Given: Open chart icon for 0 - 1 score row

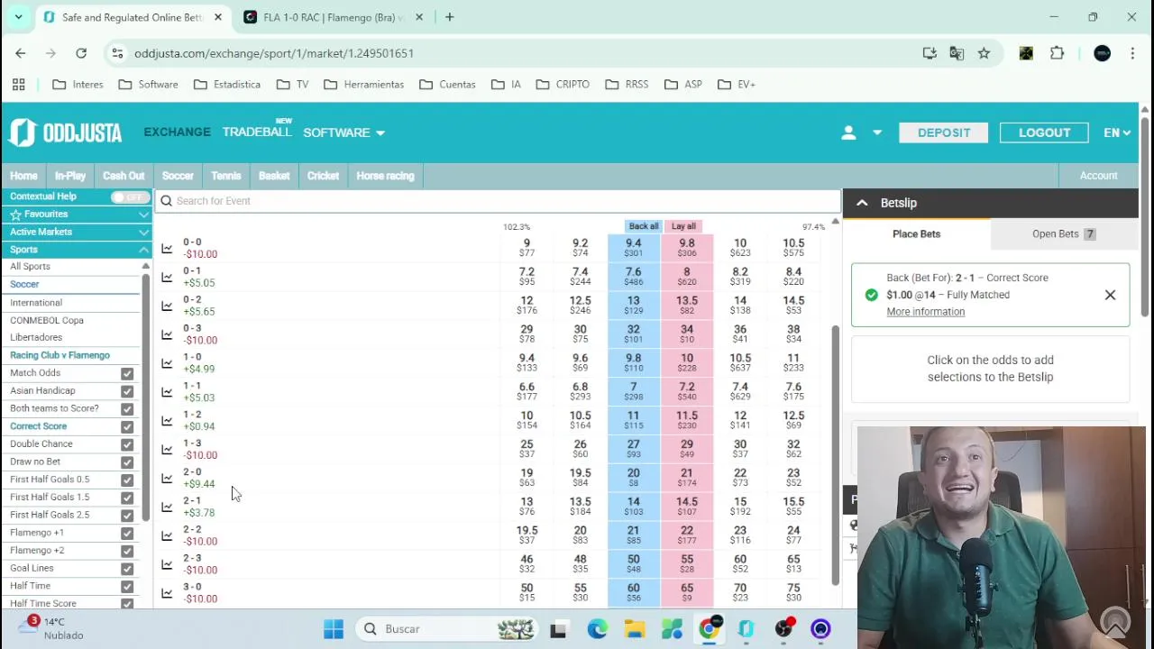Looking at the screenshot, I should 167,277.
